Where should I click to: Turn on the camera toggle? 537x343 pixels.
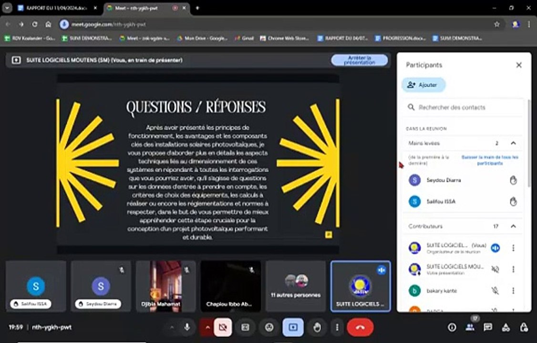pos(222,327)
